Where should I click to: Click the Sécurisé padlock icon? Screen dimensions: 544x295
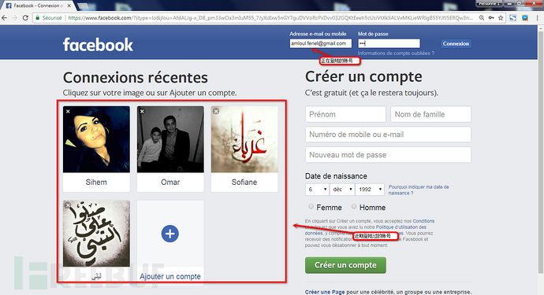pos(38,17)
